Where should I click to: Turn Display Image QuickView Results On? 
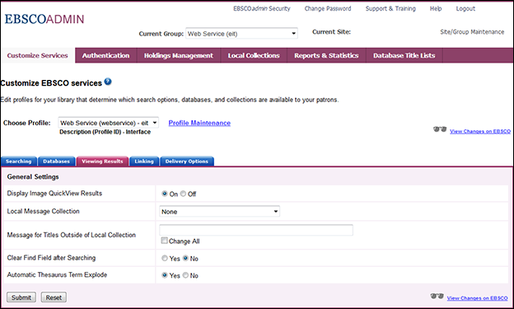click(165, 194)
